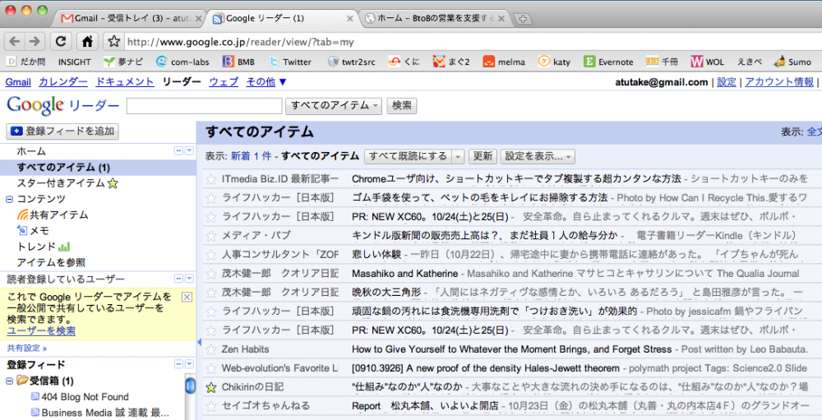Click the browser address bar URL
The width and height of the screenshot is (822, 420).
click(241, 41)
